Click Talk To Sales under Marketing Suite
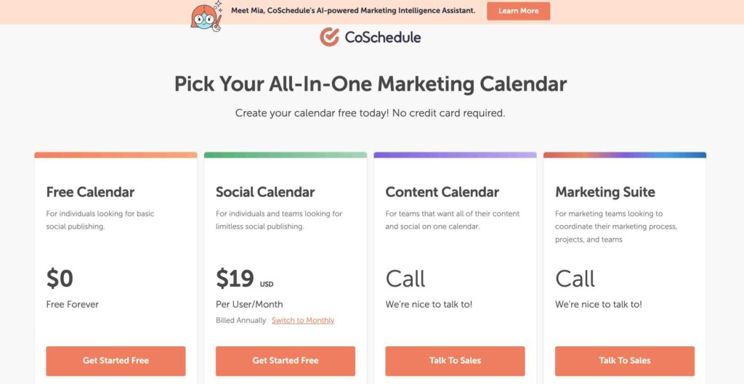Viewport: 744px width, 384px height. tap(624, 361)
